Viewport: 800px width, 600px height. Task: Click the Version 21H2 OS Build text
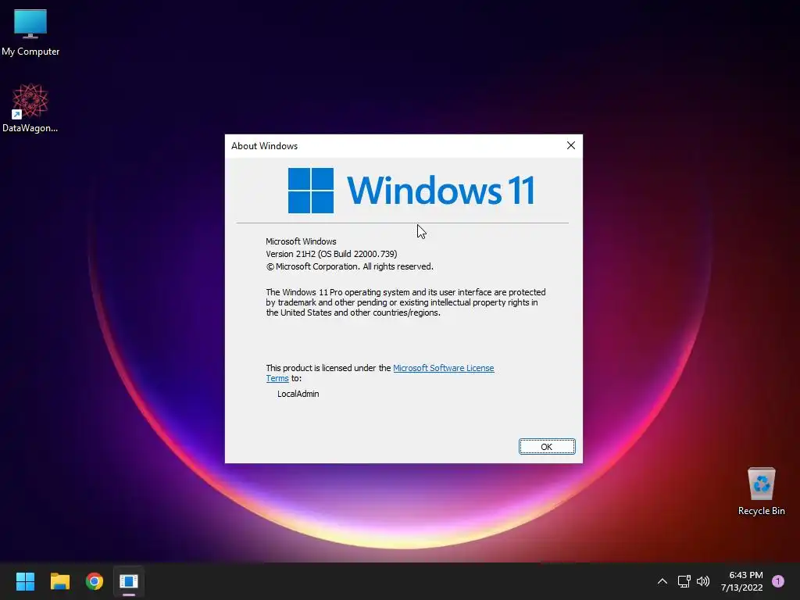point(331,254)
